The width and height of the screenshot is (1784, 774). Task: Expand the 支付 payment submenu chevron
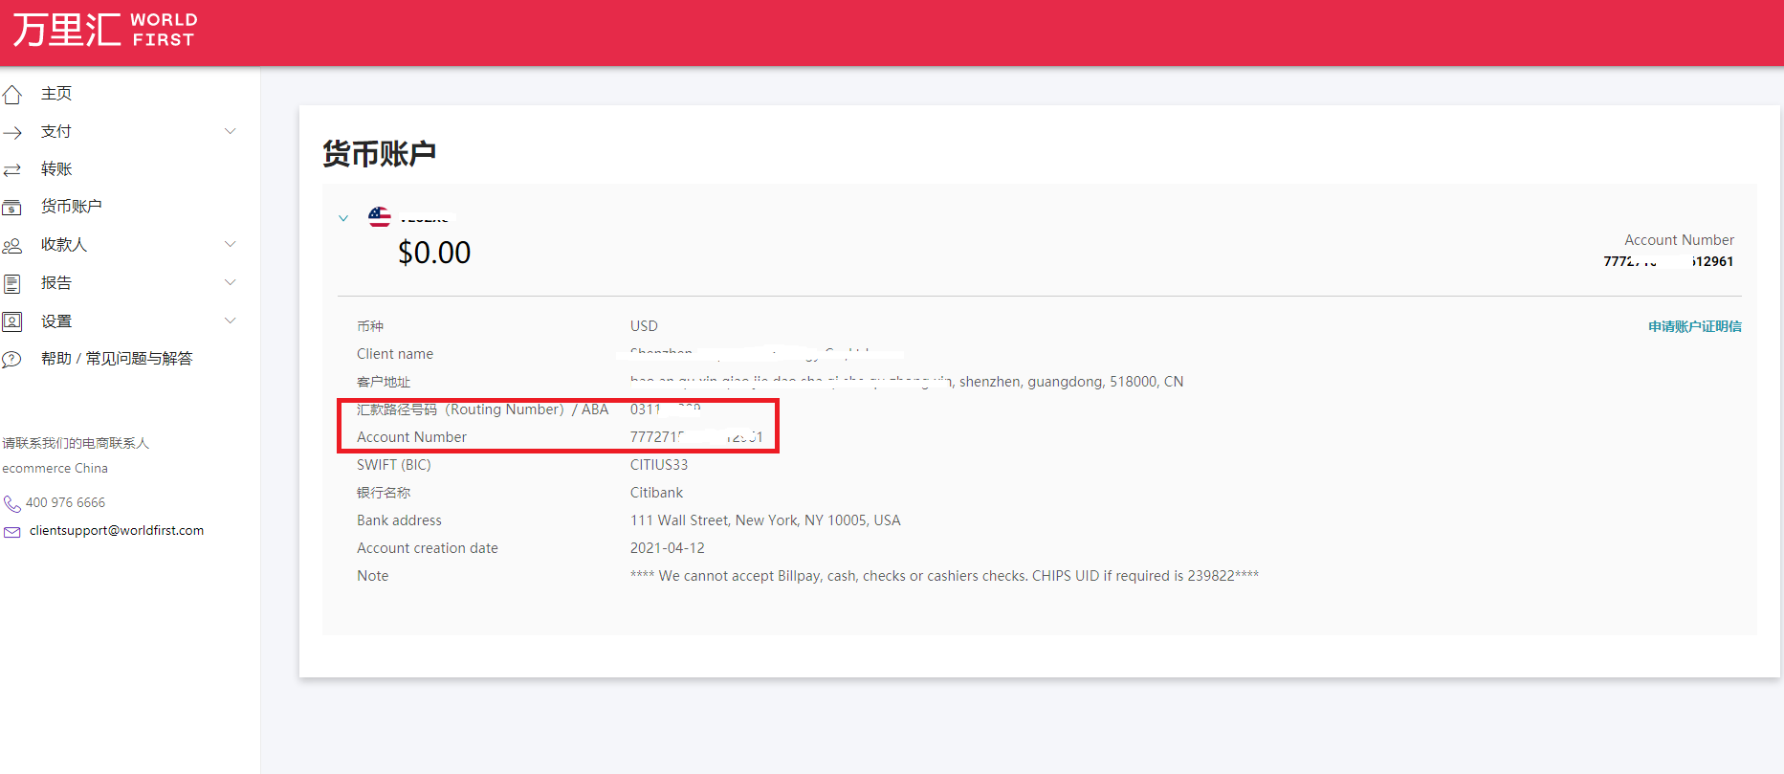click(230, 131)
